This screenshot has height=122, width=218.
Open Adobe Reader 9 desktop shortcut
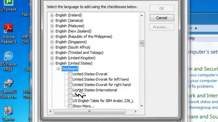tap(9, 34)
